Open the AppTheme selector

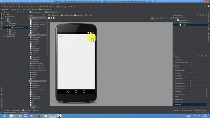coord(69,15)
